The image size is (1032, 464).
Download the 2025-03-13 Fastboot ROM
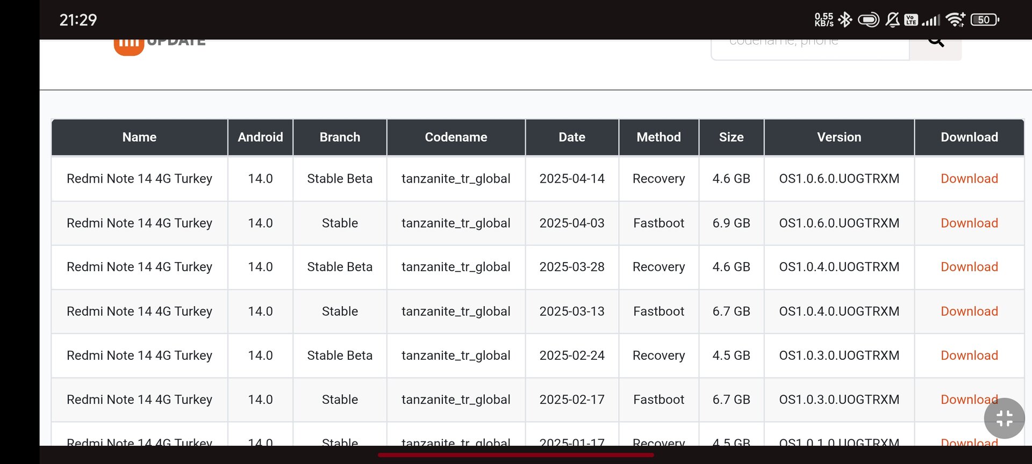coord(969,311)
